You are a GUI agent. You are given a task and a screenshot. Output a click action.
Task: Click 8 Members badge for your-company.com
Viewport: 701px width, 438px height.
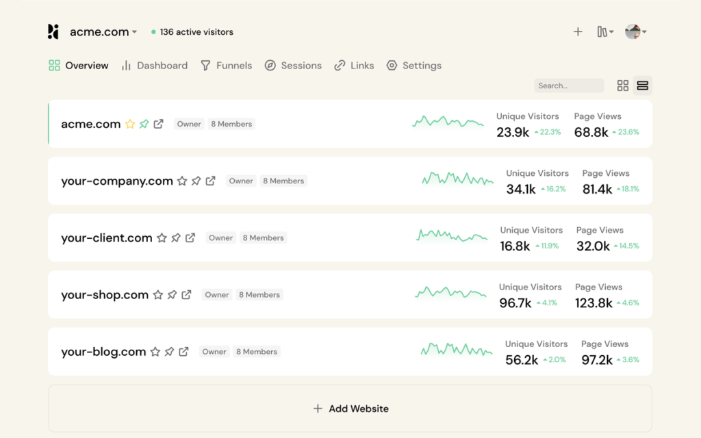[x=283, y=181]
